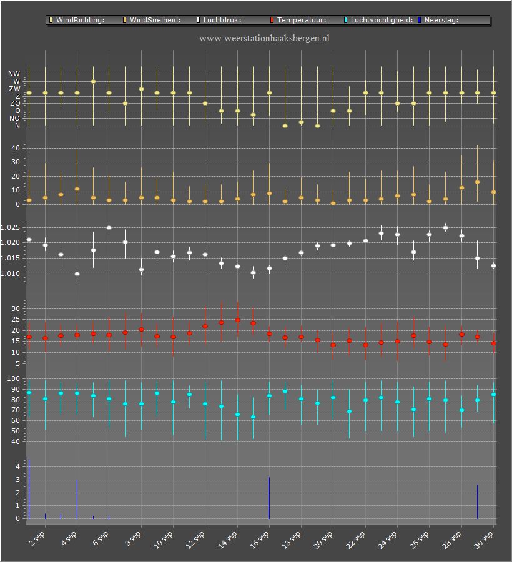Click the 25 temperature axis label
512x562 pixels.
pyautogui.click(x=16, y=319)
